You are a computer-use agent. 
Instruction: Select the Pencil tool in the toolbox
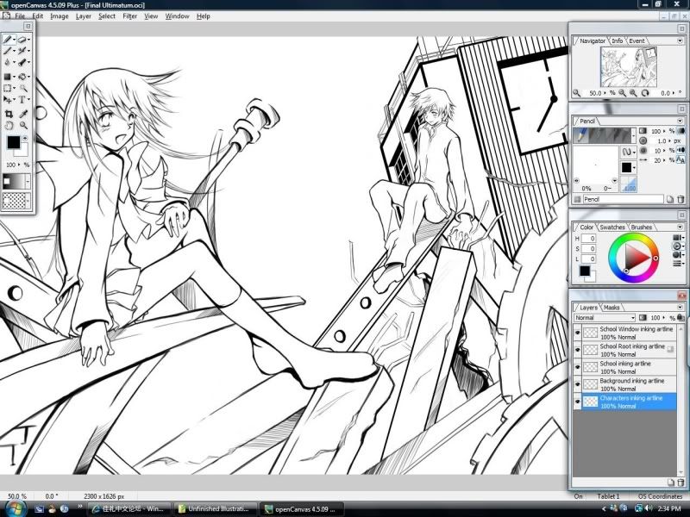coord(8,40)
